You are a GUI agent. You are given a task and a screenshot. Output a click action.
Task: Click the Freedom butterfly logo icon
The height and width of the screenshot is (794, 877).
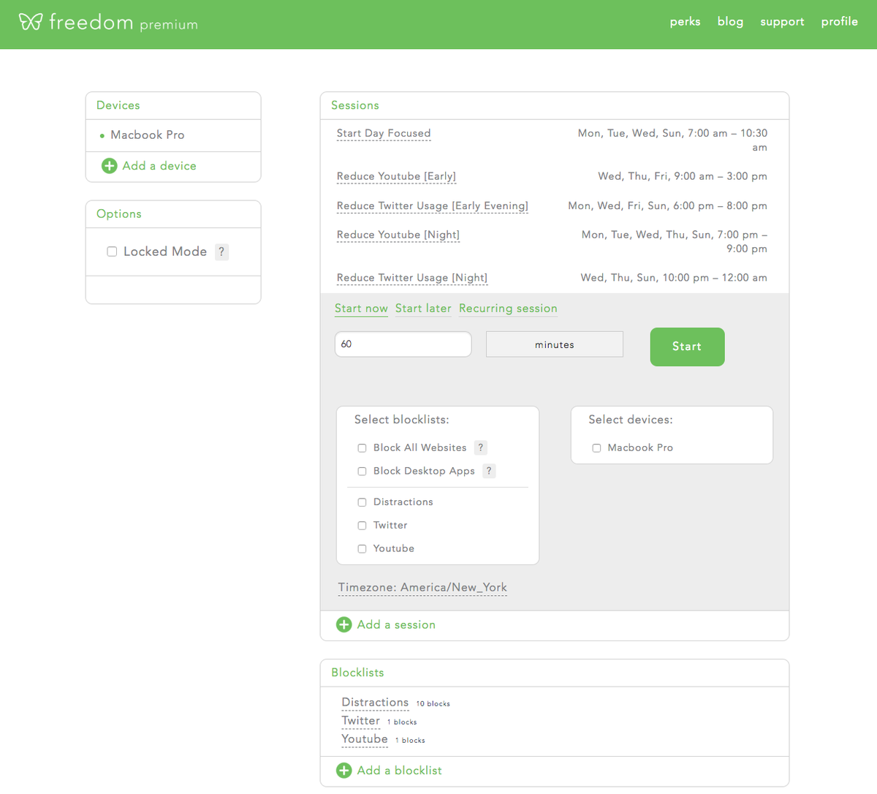pos(31,21)
